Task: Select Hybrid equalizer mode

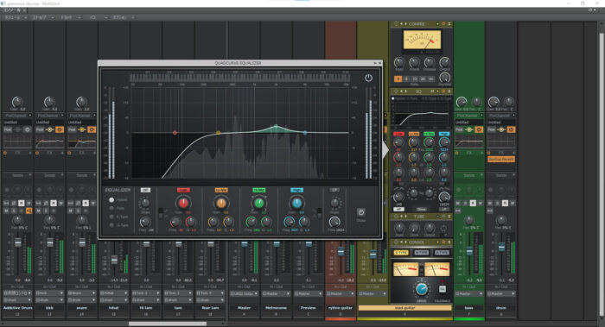Action: pyautogui.click(x=111, y=200)
